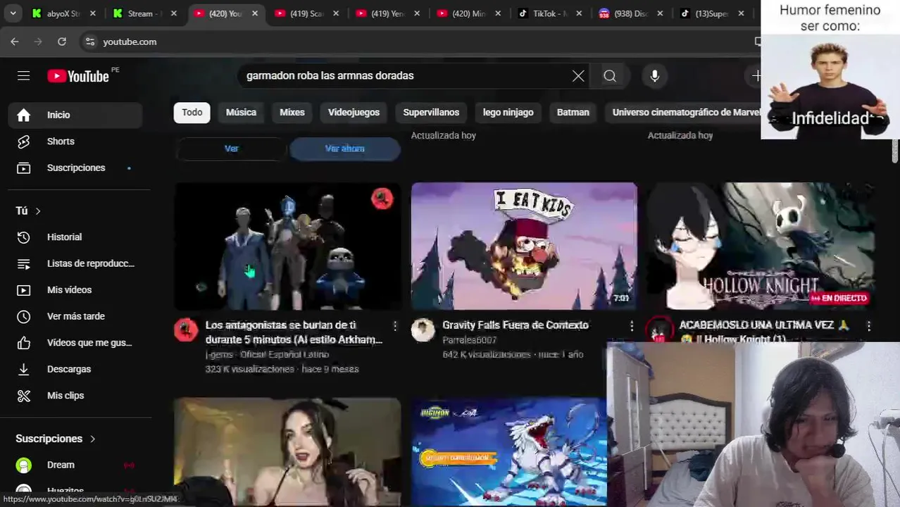Open Listas de reproducción in sidebar
This screenshot has width=900, height=507.
tap(75, 263)
